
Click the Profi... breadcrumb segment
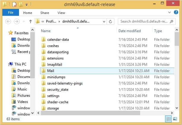click(51, 21)
